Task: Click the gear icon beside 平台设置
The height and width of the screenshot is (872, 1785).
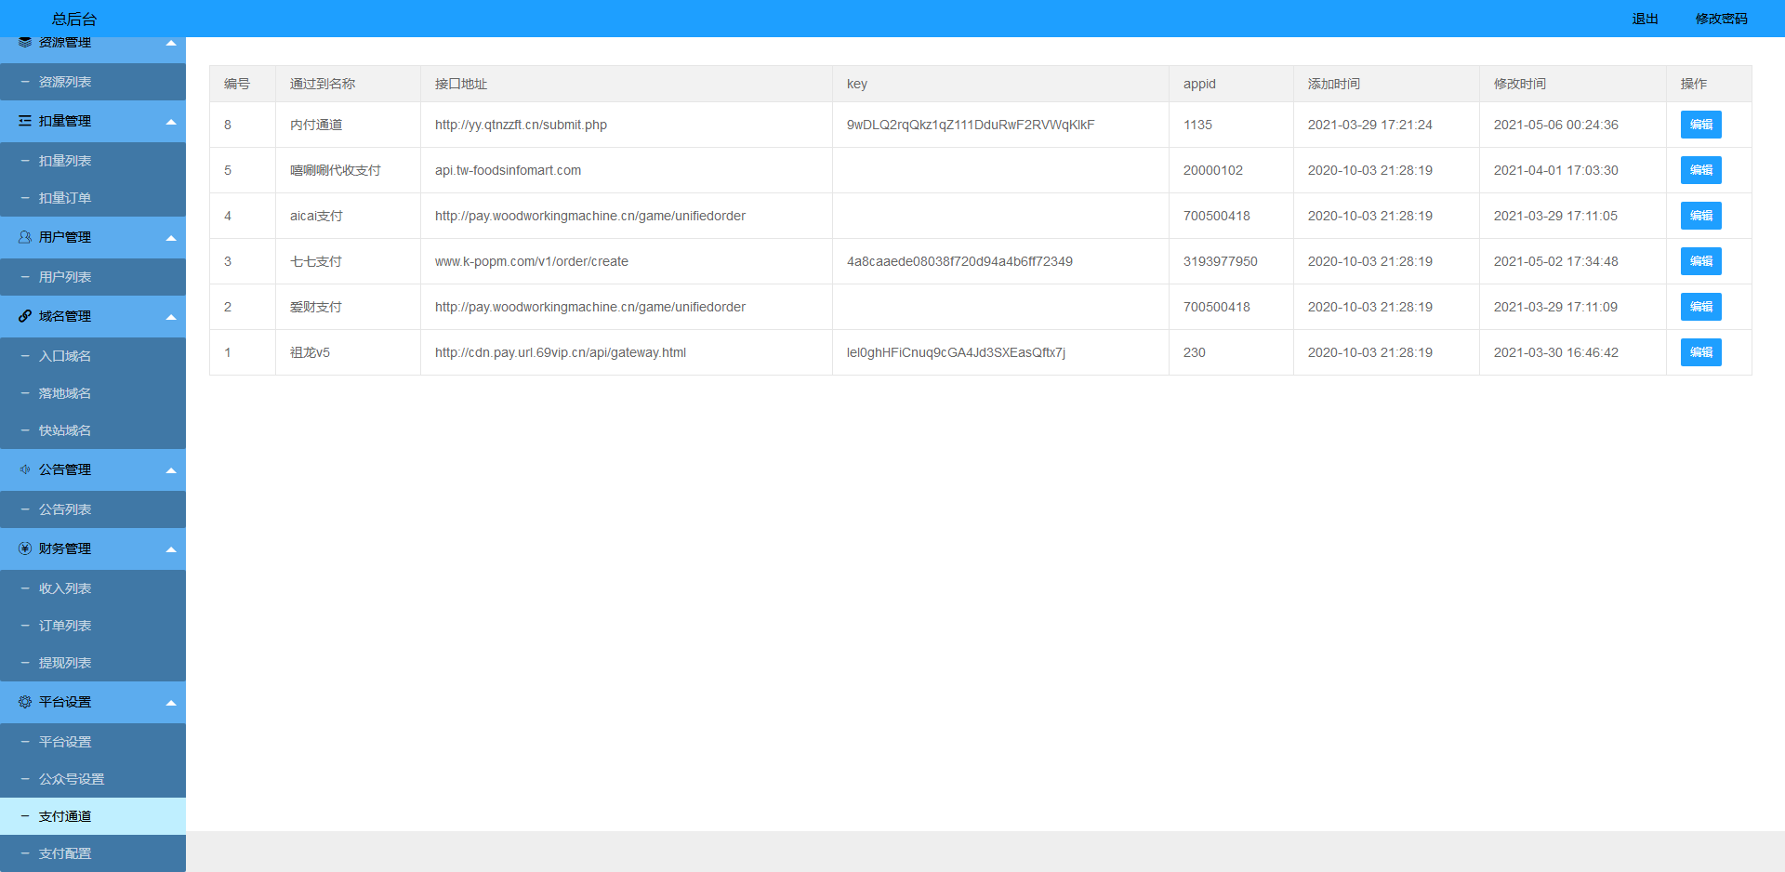Action: click(25, 702)
